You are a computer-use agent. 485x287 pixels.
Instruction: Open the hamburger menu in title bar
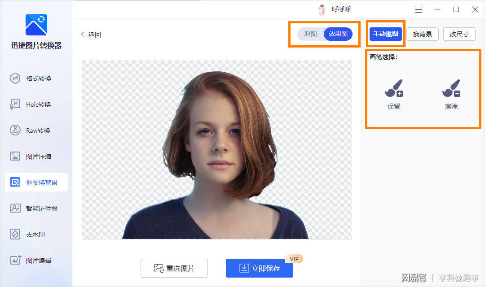click(419, 9)
